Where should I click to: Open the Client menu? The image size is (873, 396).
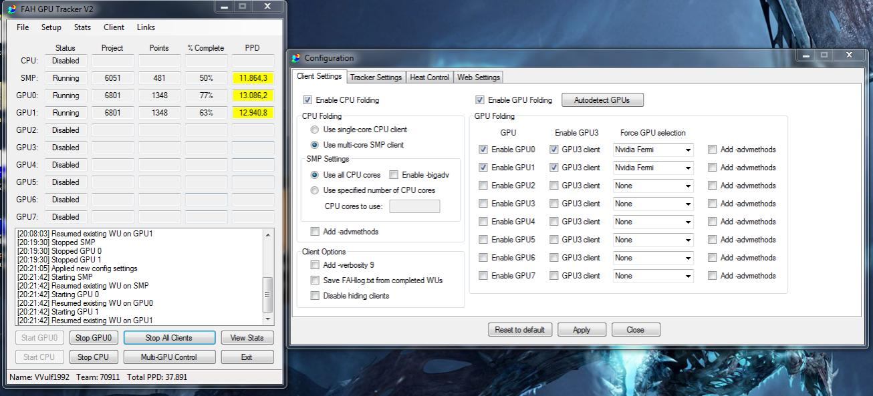click(x=114, y=27)
